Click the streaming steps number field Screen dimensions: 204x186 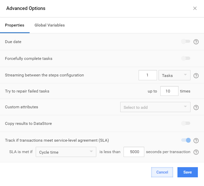[x=148, y=75]
